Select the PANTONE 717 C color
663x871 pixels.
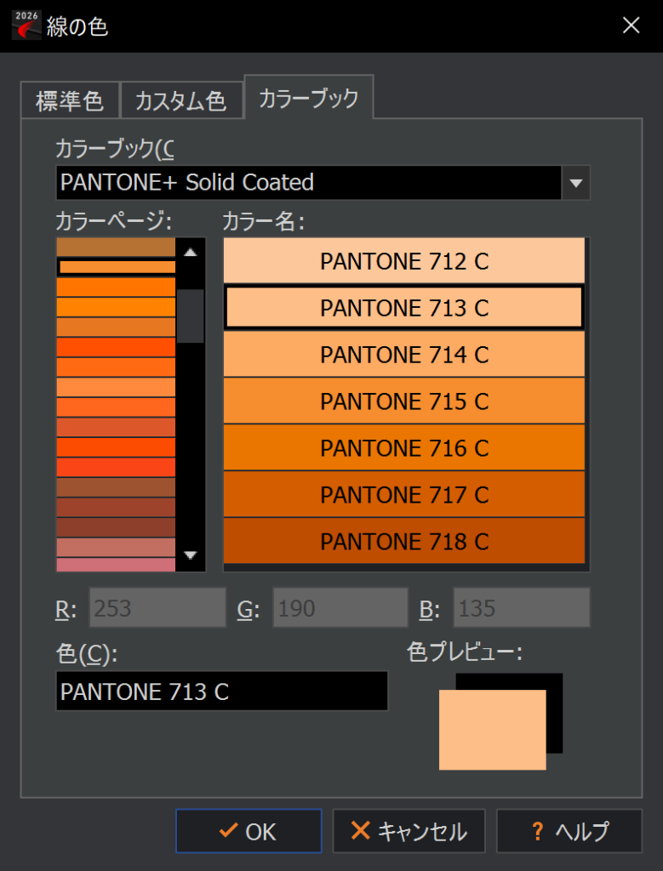click(404, 494)
